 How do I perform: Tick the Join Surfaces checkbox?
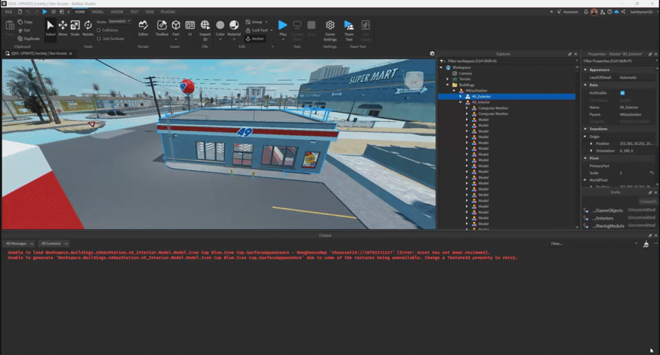point(99,38)
